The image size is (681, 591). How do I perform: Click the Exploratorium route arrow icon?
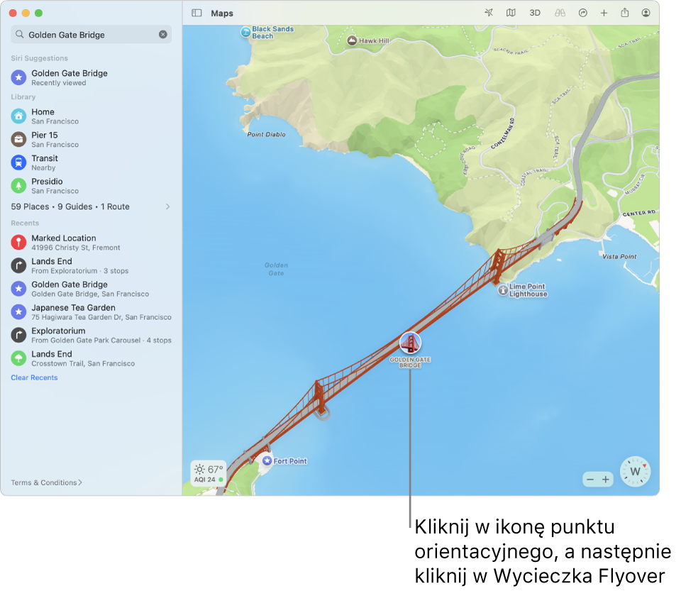[x=18, y=335]
